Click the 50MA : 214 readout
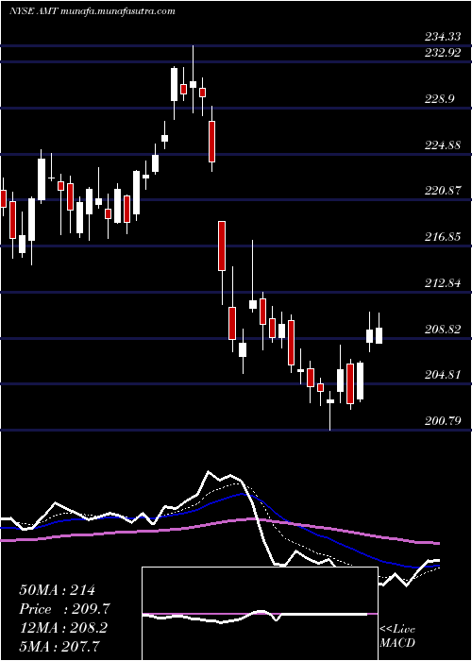Viewport: 472px width, 661px height. click(x=58, y=590)
